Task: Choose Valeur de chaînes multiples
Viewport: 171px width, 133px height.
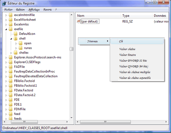Action: click(137, 72)
